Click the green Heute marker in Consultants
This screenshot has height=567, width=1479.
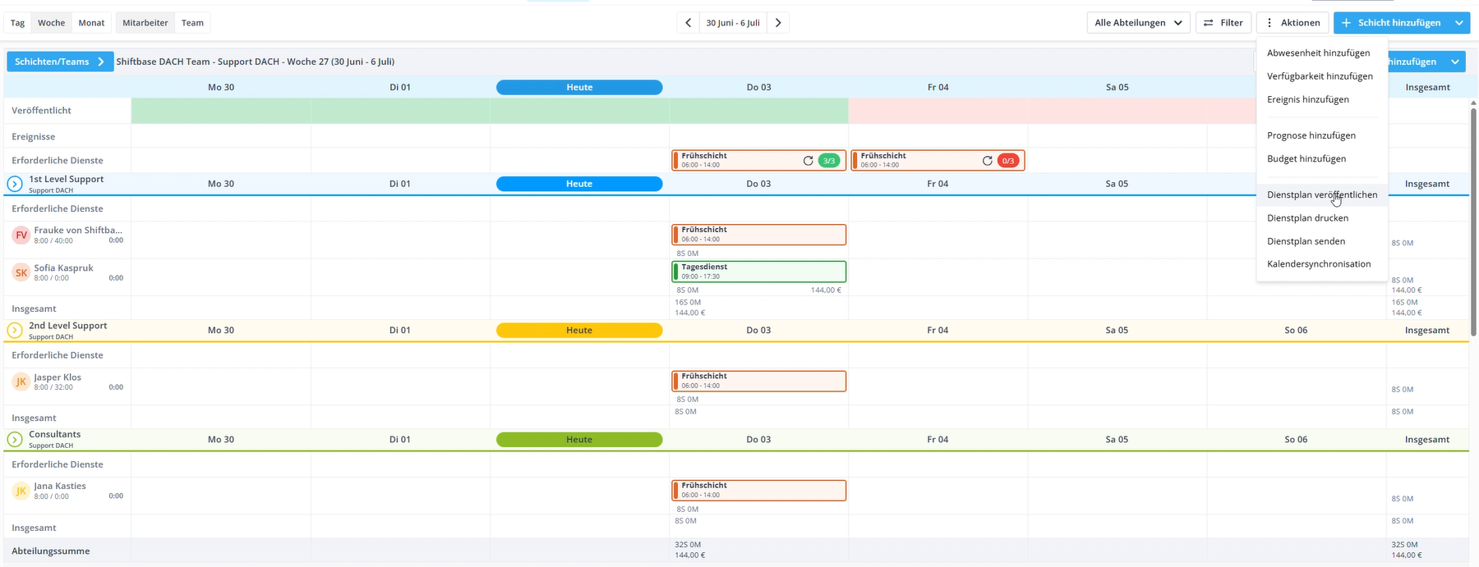579,439
